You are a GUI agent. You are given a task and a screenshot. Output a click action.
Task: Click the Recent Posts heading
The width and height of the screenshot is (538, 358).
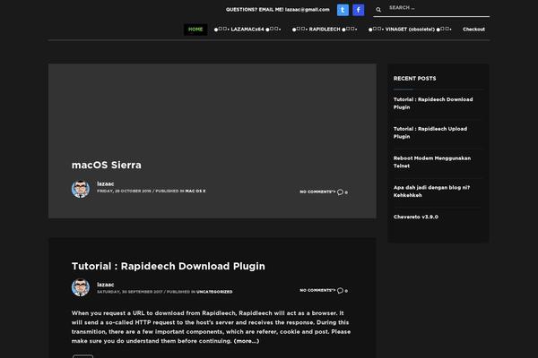[414, 79]
